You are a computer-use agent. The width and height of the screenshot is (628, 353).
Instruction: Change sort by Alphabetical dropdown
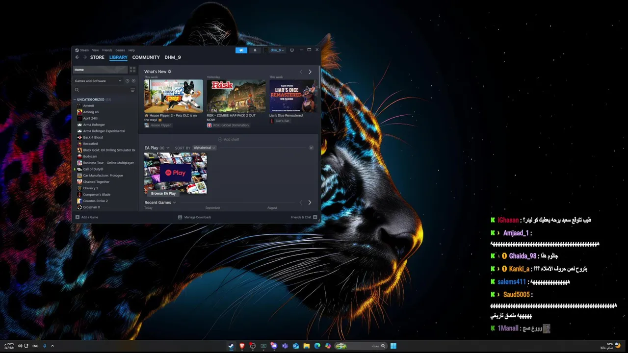(204, 148)
